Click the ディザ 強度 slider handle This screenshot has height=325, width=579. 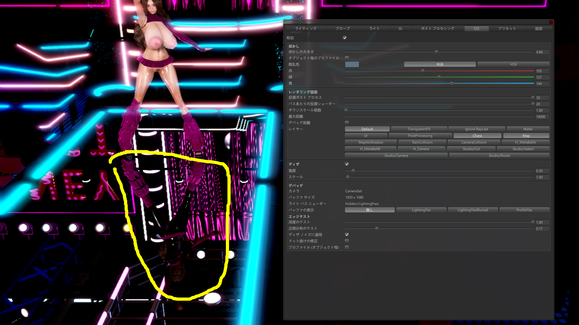point(353,171)
